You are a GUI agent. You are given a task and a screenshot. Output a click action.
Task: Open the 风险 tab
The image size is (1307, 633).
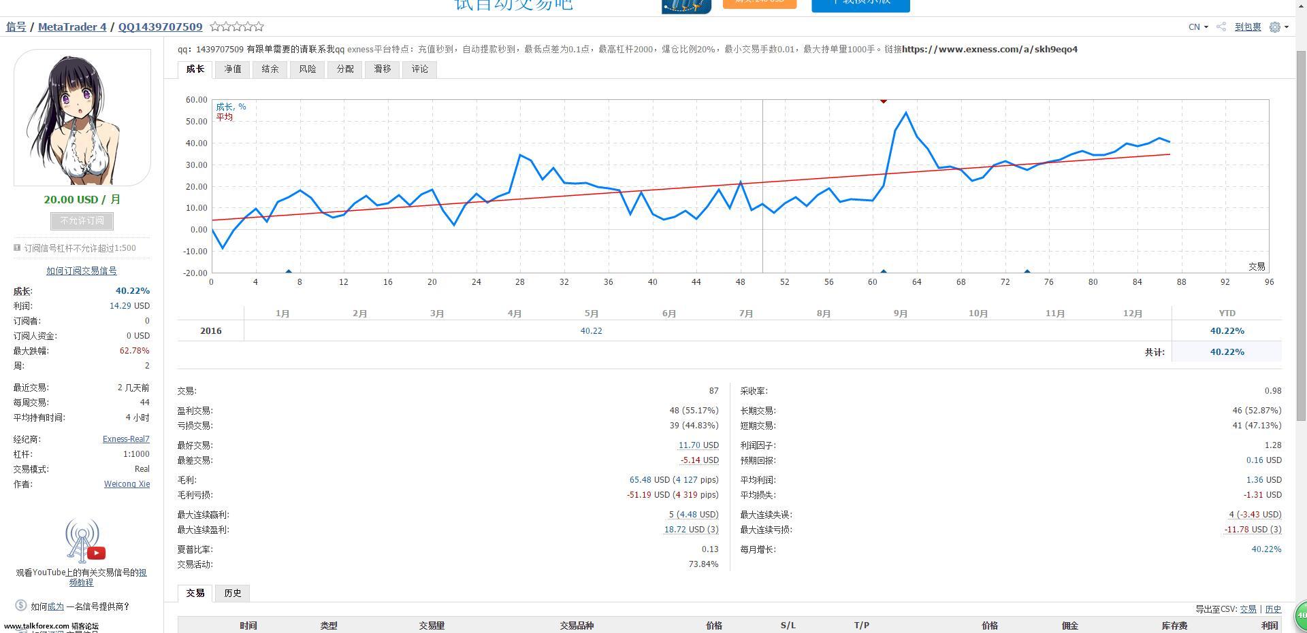point(308,69)
